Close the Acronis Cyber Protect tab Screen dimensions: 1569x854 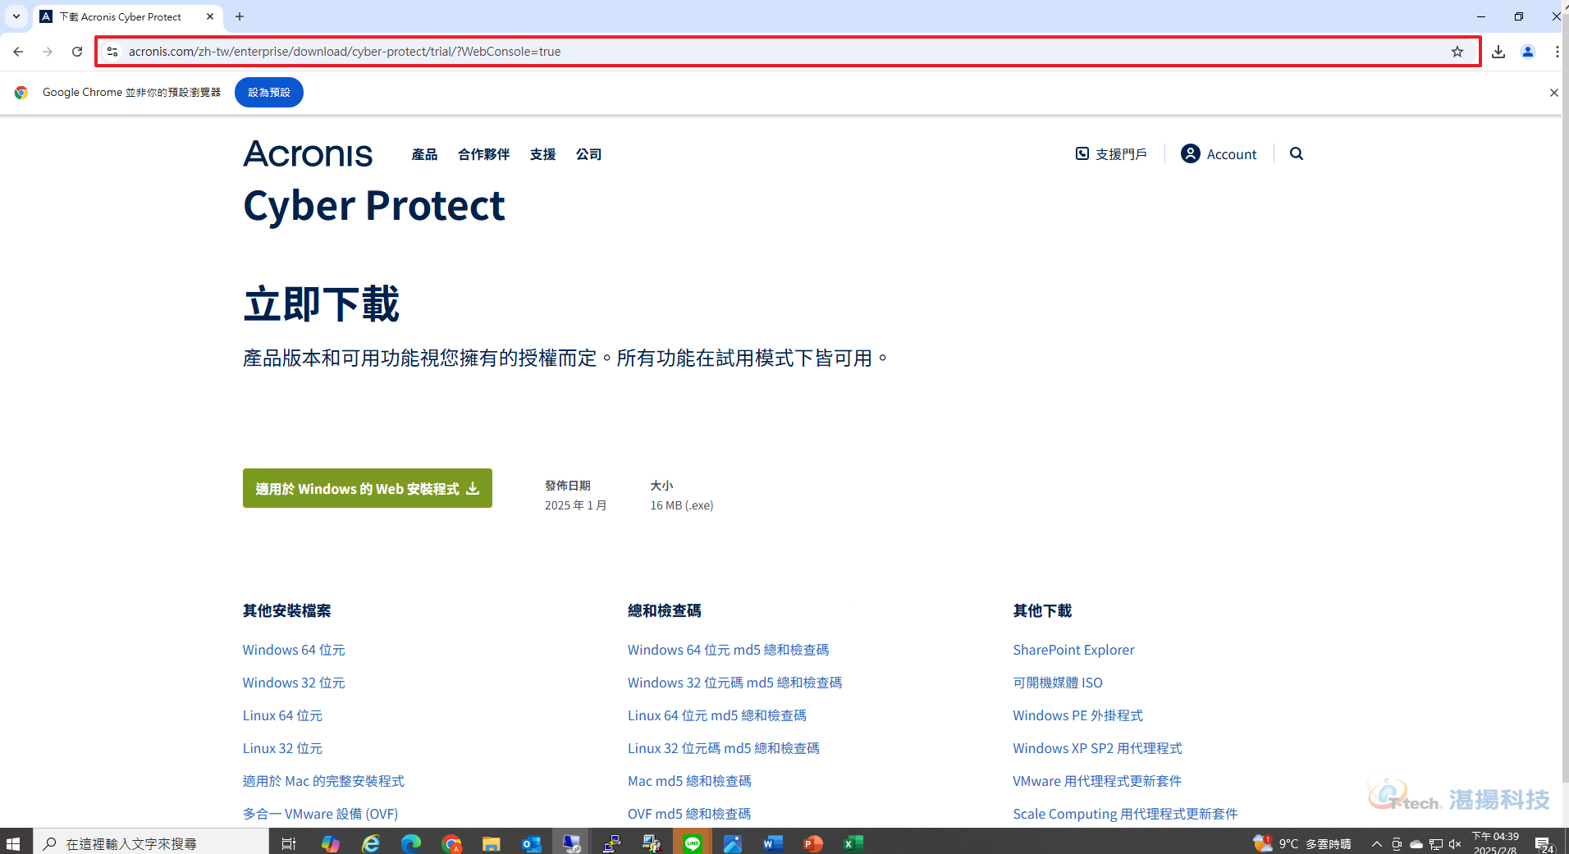coord(210,16)
